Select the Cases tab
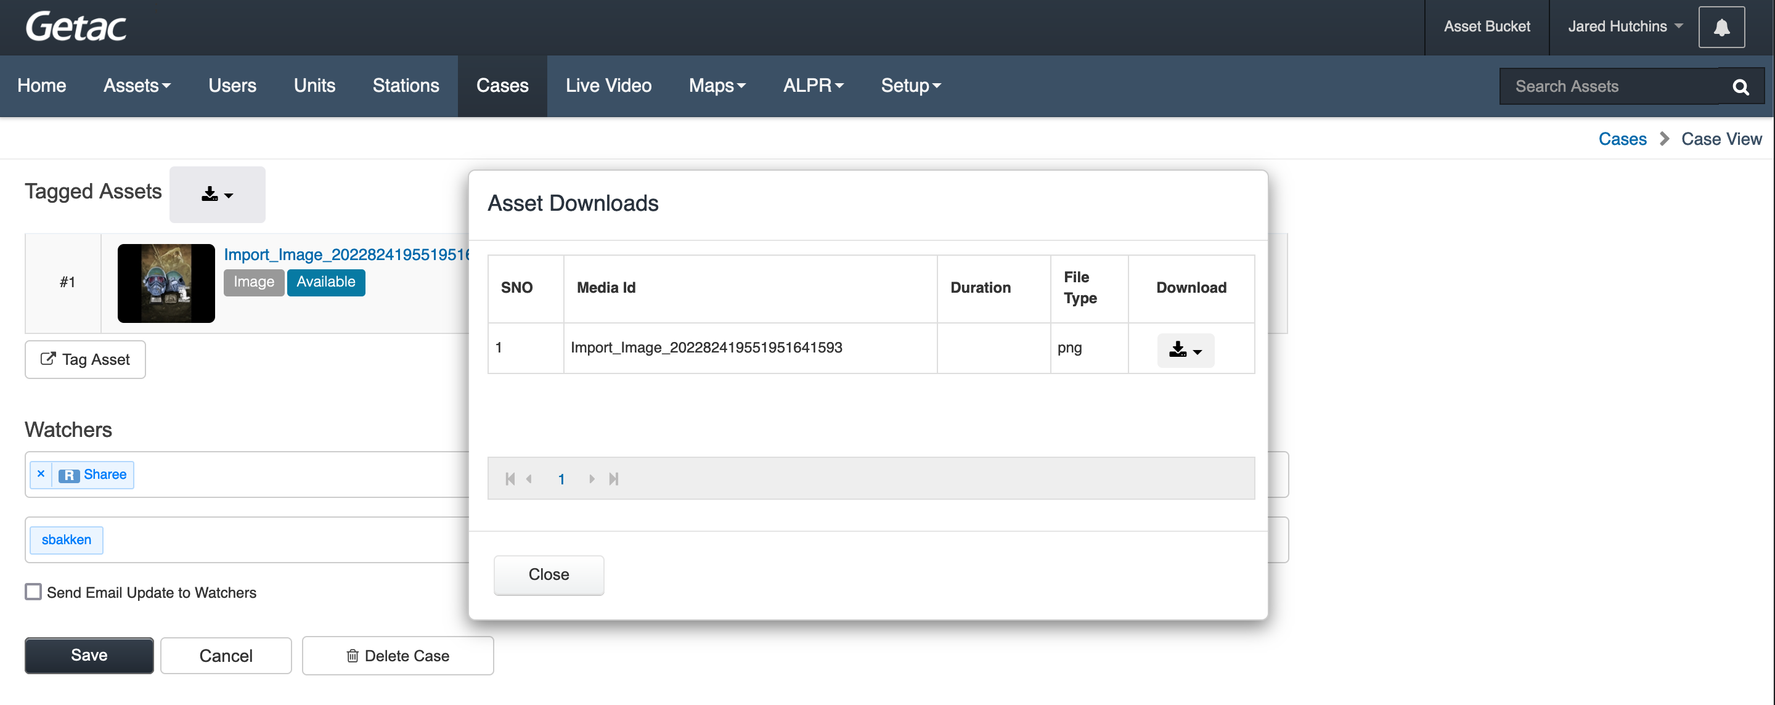1775x705 pixels. [502, 86]
